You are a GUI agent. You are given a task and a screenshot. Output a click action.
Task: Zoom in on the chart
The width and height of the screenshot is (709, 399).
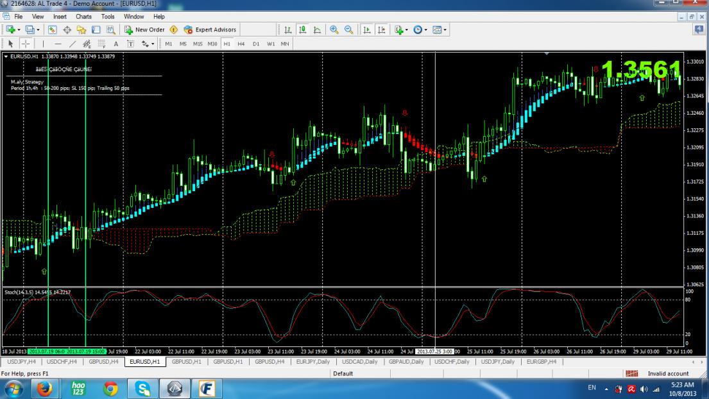(335, 30)
